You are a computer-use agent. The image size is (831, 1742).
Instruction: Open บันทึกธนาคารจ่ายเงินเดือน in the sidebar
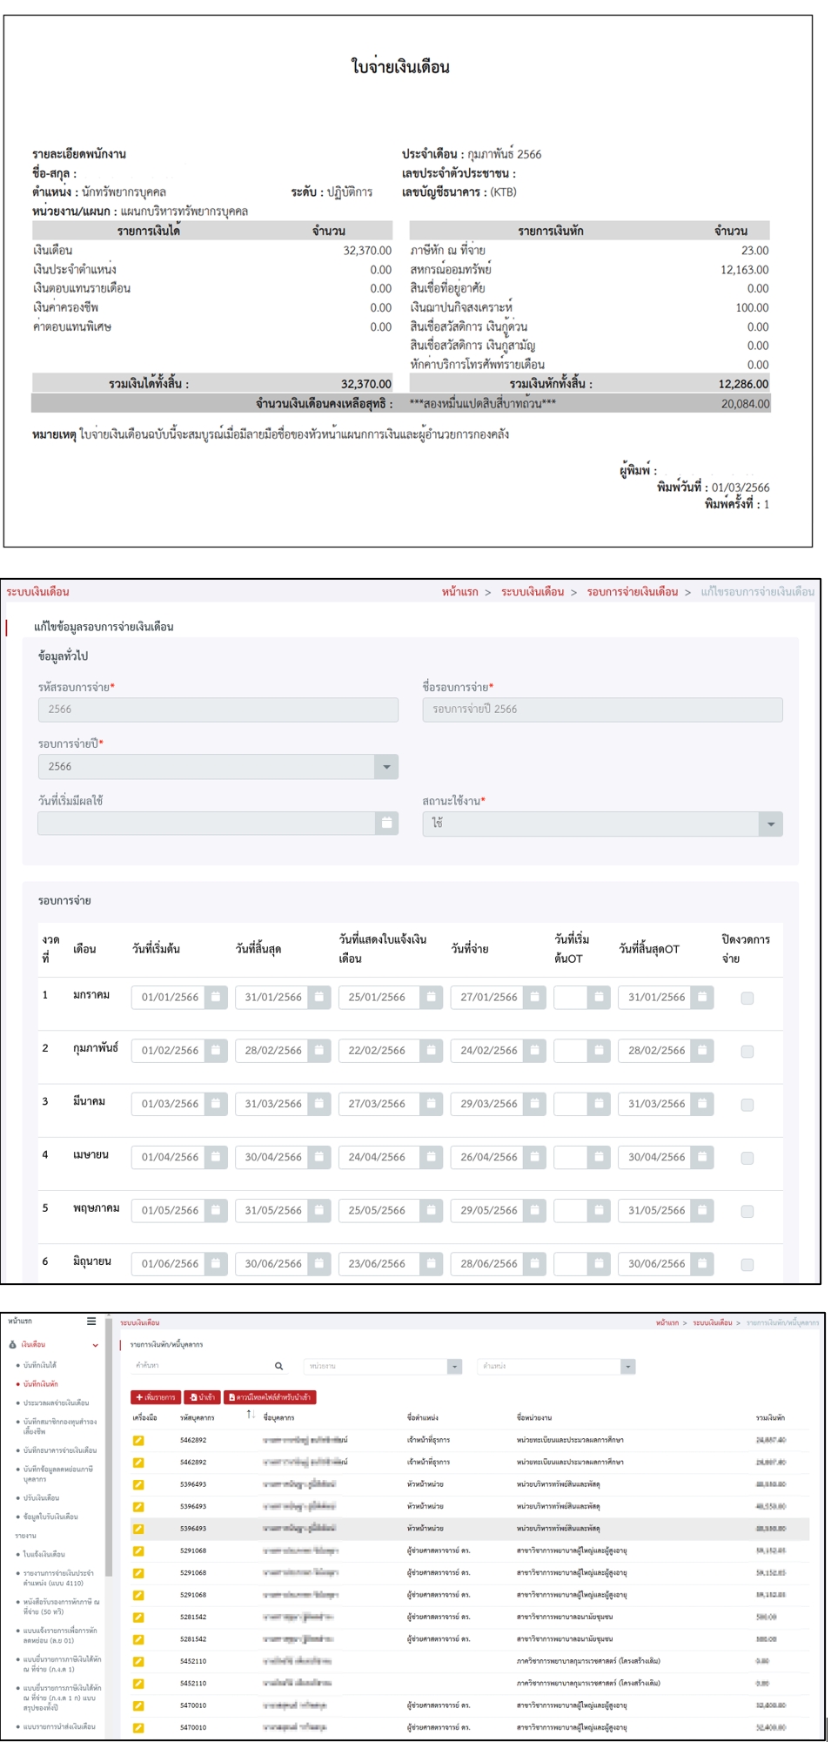click(60, 1449)
